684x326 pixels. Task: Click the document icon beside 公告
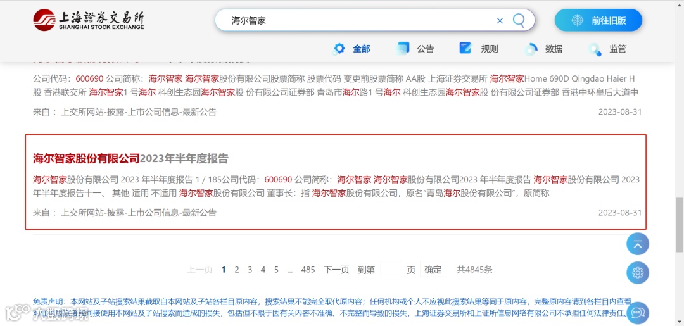coord(402,48)
